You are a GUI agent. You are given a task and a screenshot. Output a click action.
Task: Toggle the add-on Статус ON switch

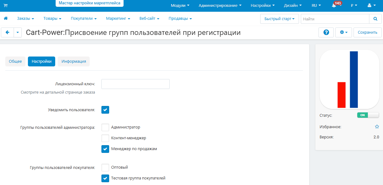[x=368, y=115]
